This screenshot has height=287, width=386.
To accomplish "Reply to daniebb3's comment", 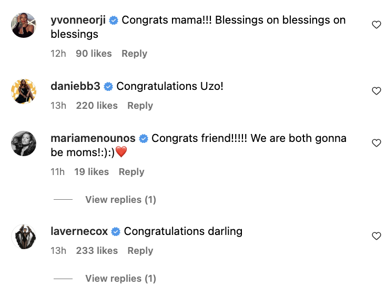I will coord(140,106).
